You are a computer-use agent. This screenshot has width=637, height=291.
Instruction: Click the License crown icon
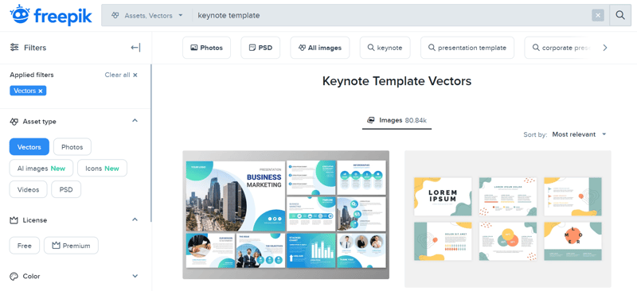[x=14, y=220]
